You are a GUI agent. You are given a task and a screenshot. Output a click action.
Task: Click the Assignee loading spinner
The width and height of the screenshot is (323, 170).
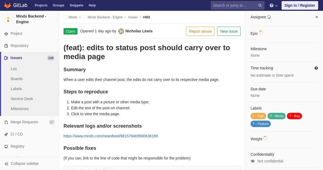(269, 17)
